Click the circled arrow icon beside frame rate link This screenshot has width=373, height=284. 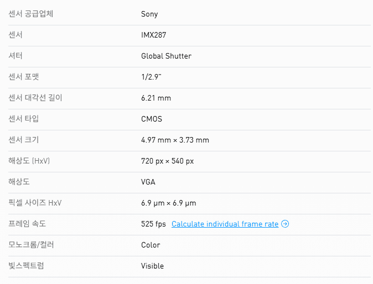tap(285, 224)
